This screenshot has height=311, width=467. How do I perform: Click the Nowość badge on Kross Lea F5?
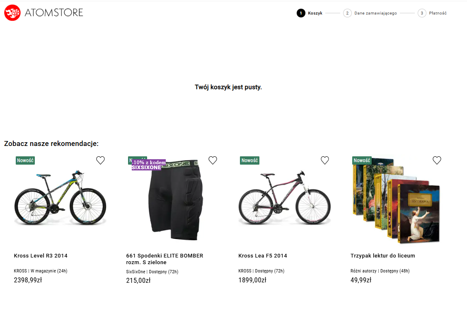coord(249,160)
